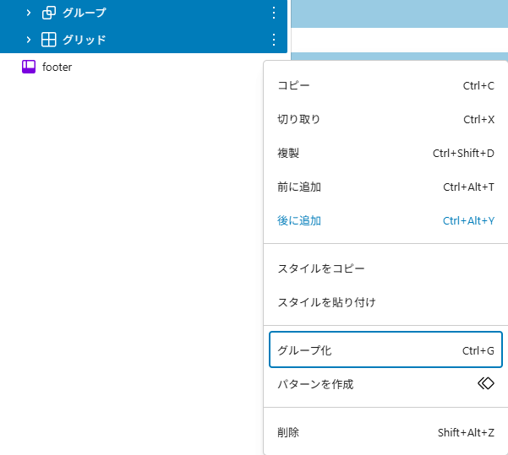Viewport: 508px width, 455px height.
Task: Select スタイルを貼り付け menu entry
Action: [x=385, y=302]
